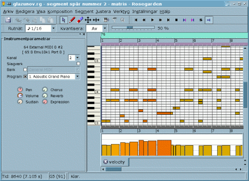The width and height of the screenshot is (249, 181).
Task: Uncheck the Program checkbox
Action: [25, 77]
